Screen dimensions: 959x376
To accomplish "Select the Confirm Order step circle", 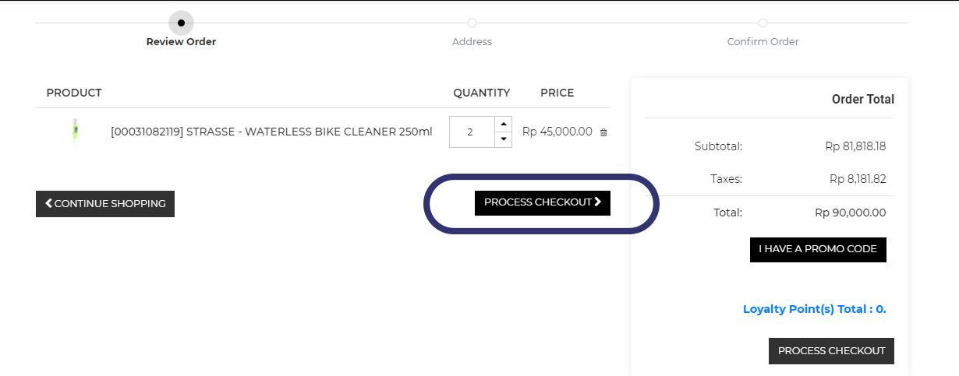I will point(763,23).
